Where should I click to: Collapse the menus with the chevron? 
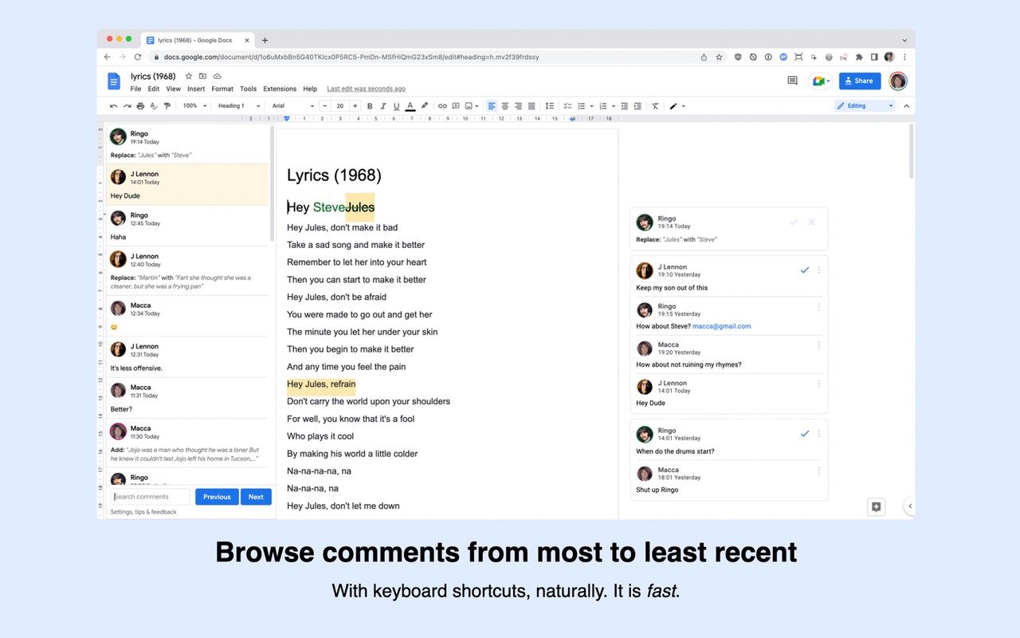click(906, 106)
